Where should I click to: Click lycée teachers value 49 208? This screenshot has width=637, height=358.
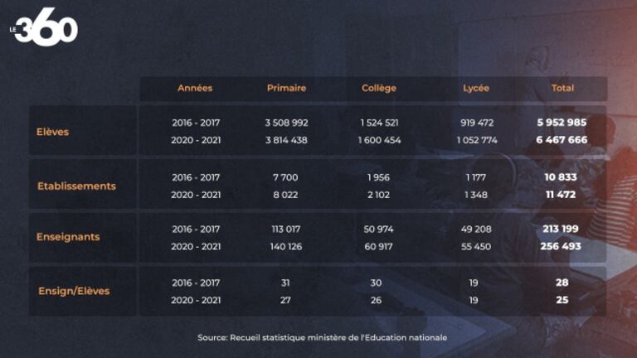(476, 229)
